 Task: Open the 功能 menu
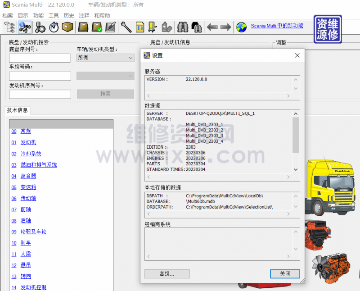38,16
